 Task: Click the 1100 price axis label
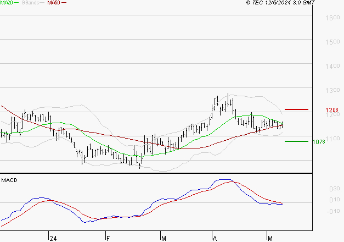[332, 139]
